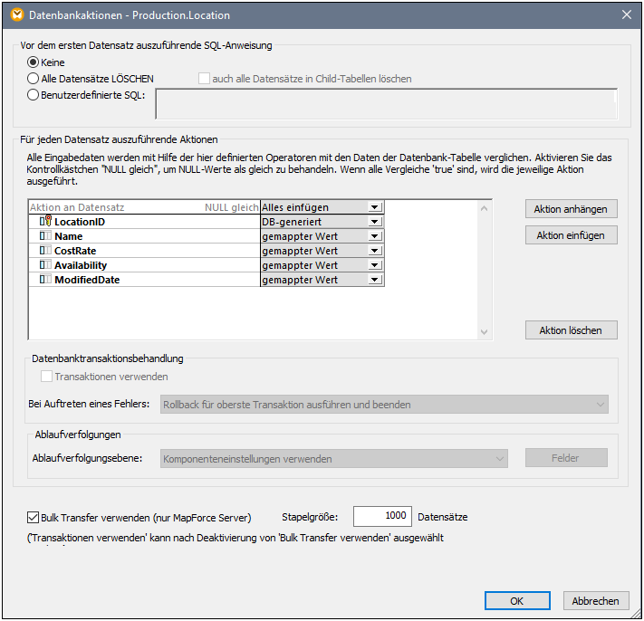The height and width of the screenshot is (621, 644).
Task: Click the Availability column icon
Action: 45,265
